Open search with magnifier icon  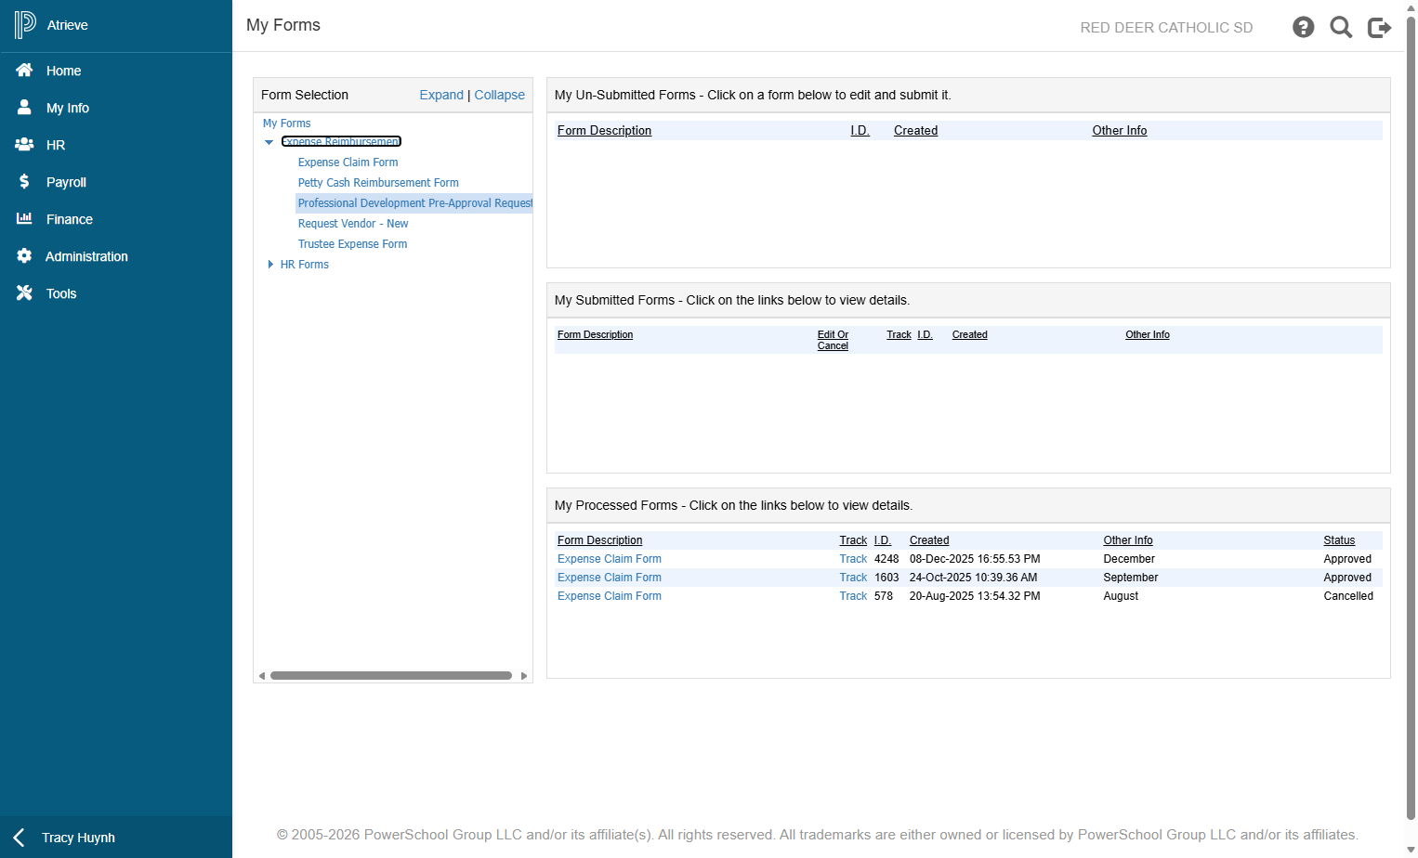coord(1341,27)
